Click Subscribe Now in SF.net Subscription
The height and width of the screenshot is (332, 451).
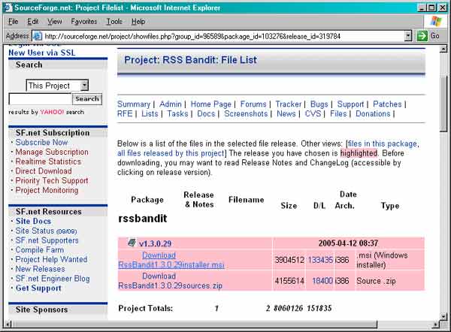41,143
